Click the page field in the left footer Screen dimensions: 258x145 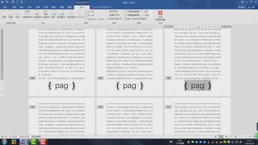pos(62,86)
